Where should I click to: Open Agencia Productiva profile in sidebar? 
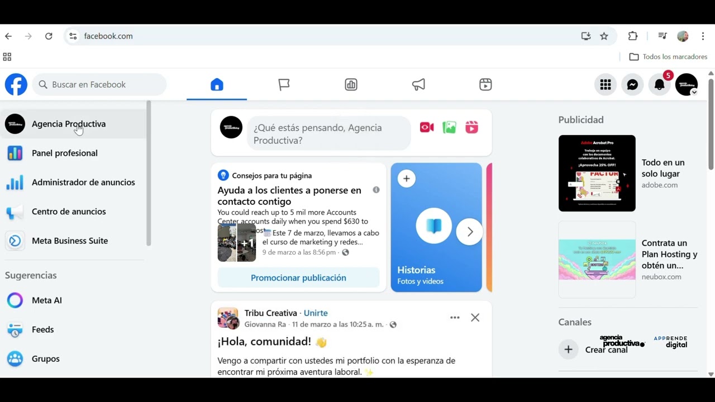click(x=73, y=124)
